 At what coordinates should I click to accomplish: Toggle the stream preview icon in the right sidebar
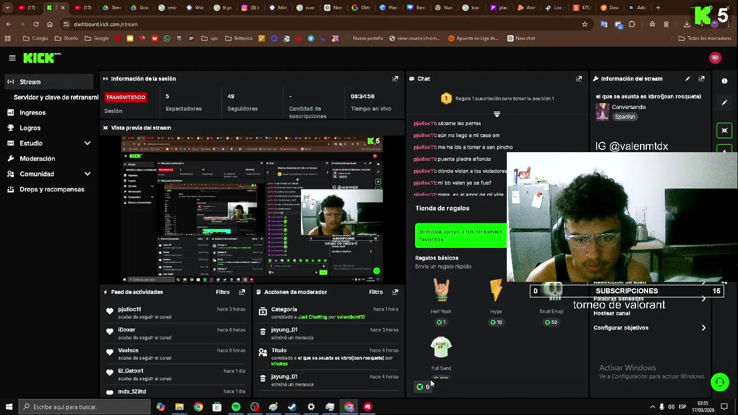pos(725,130)
